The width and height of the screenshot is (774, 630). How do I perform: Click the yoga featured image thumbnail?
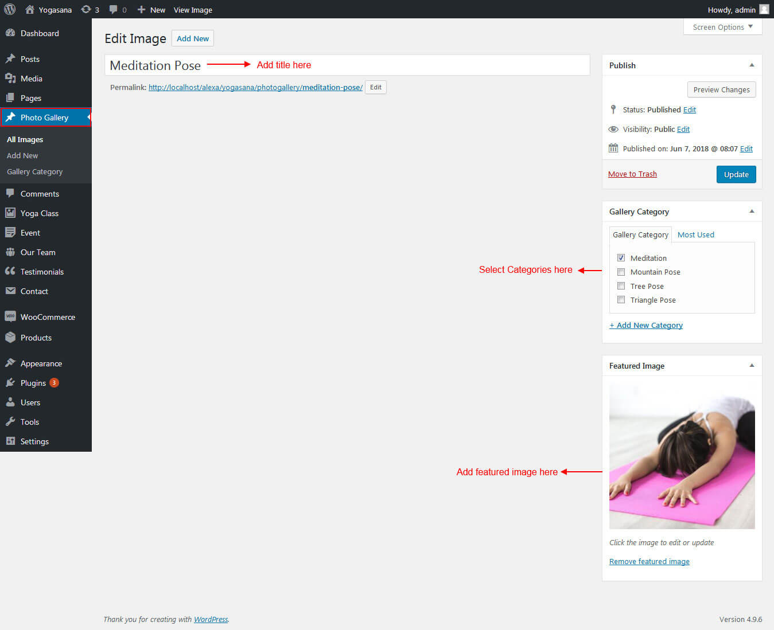tap(682, 456)
